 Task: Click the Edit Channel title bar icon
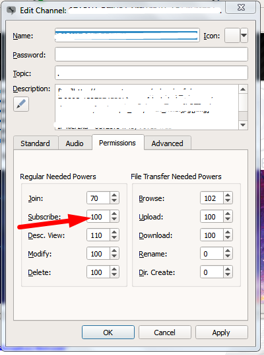pos(11,10)
